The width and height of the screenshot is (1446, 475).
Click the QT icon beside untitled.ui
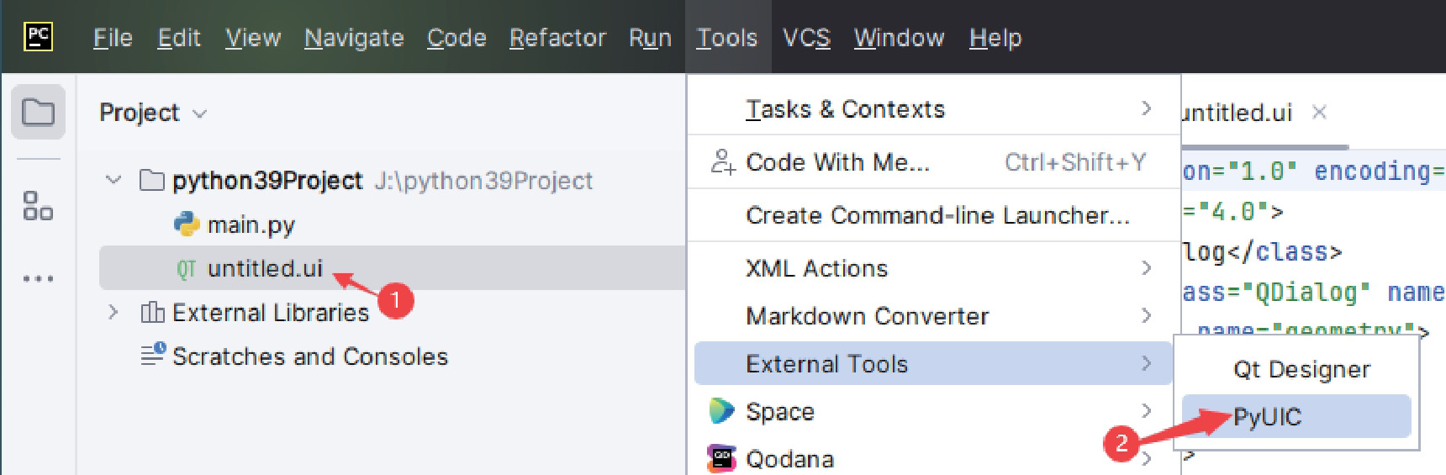[x=186, y=269]
